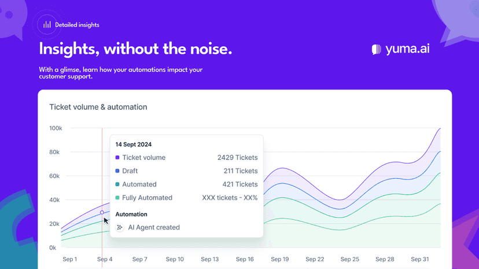The height and width of the screenshot is (269, 479).
Task: Click the 'Ticket volume' tooltip label
Action: coord(144,158)
